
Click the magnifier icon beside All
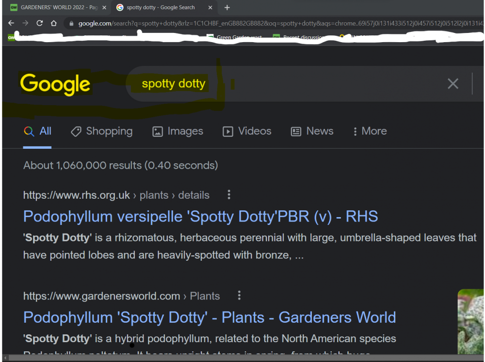coord(29,131)
